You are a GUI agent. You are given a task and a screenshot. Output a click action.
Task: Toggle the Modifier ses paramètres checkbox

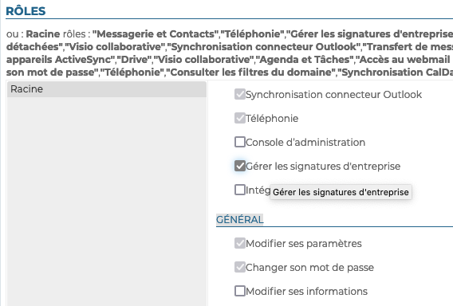240,243
